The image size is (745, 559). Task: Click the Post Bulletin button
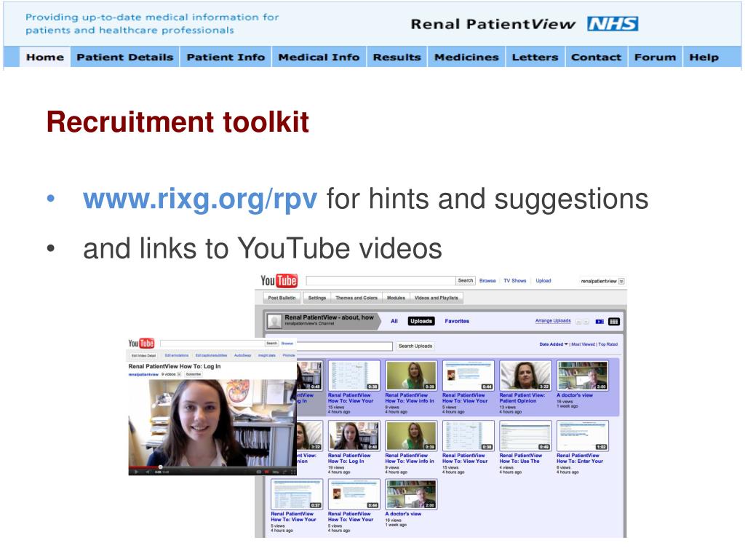282,298
